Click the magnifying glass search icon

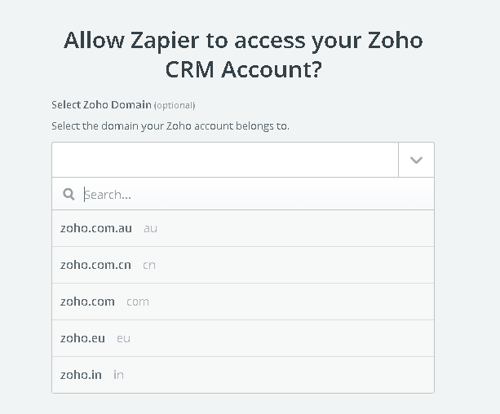(x=69, y=194)
